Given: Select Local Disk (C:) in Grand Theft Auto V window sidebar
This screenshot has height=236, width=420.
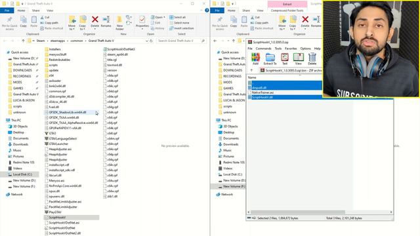Looking at the screenshot, I should tap(22, 174).
